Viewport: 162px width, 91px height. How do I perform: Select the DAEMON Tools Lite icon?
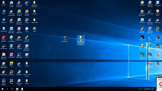150,4
